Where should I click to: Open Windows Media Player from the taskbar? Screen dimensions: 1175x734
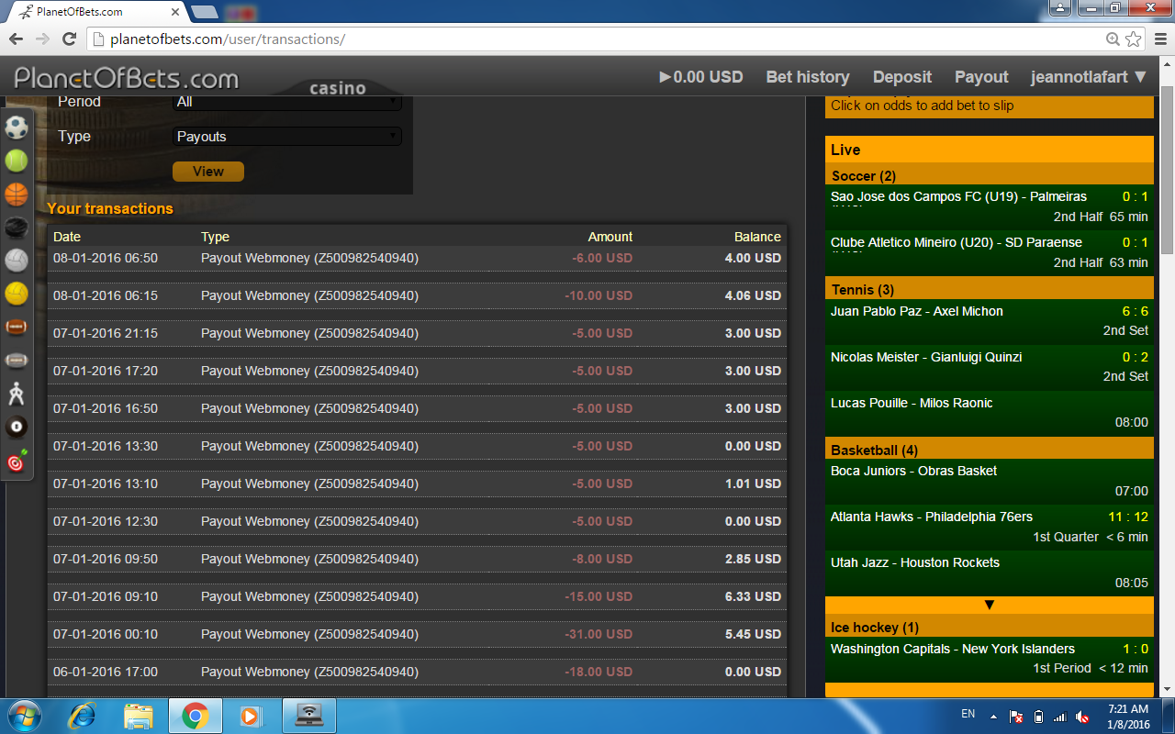point(251,715)
